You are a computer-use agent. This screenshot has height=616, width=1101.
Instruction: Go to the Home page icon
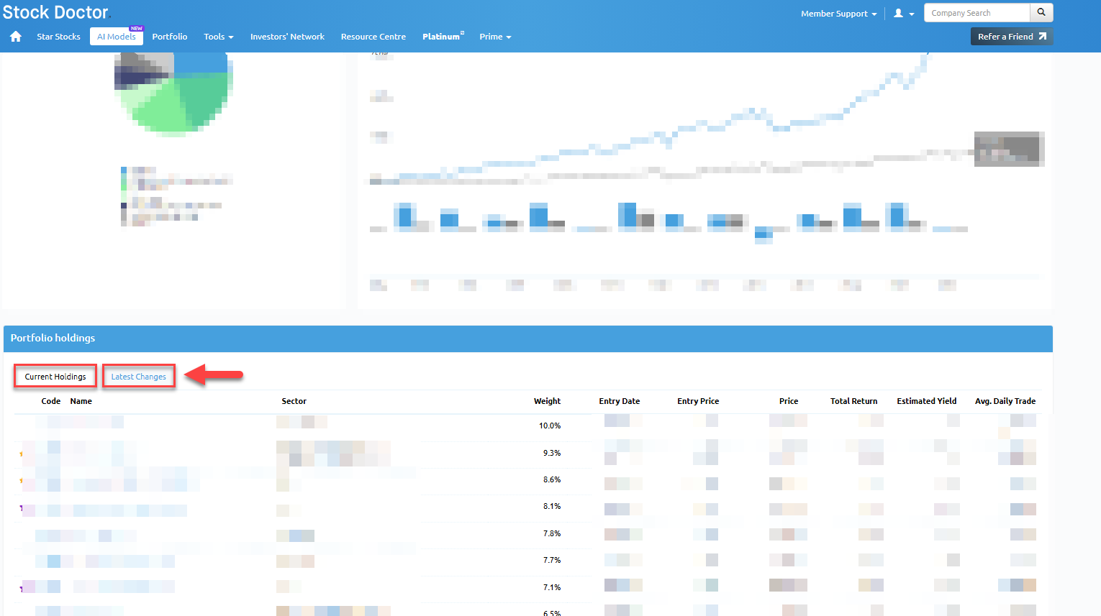point(16,37)
